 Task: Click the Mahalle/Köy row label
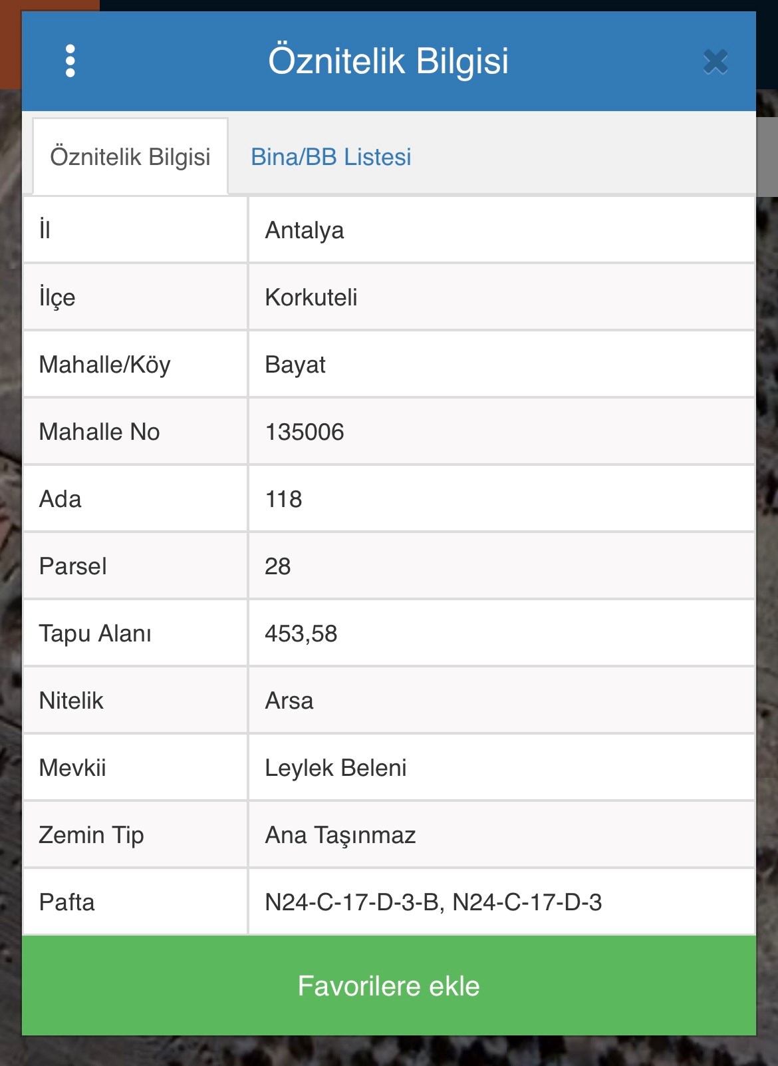(105, 365)
